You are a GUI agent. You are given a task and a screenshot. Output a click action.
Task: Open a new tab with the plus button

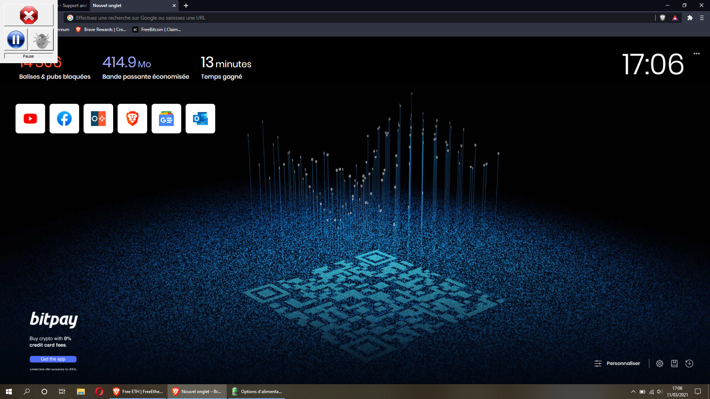[186, 6]
